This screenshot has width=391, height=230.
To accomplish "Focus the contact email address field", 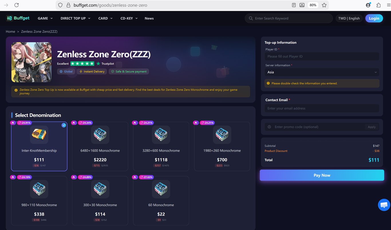I will [x=322, y=108].
